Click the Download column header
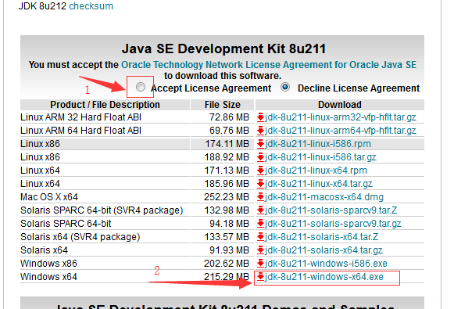This screenshot has width=454, height=309. pyautogui.click(x=340, y=105)
